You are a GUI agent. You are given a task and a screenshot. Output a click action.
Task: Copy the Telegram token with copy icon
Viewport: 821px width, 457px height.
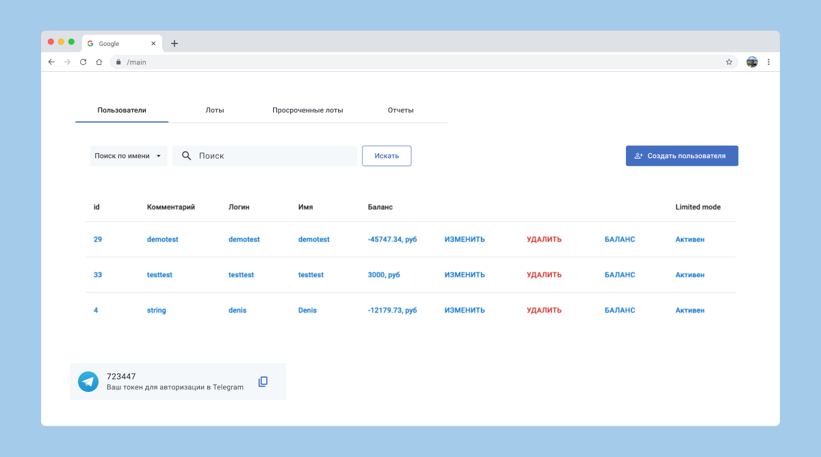point(263,382)
